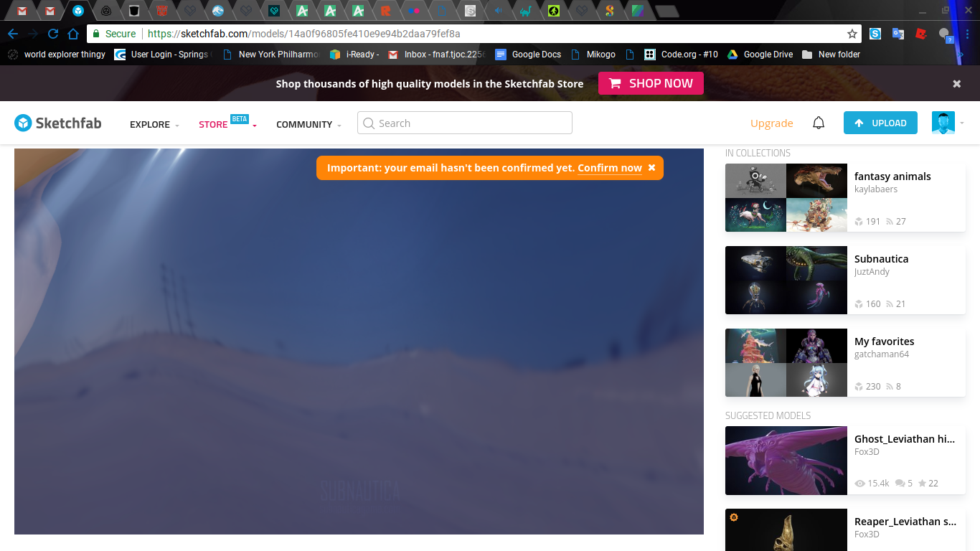Open the Code.org - #10 bookmark
The height and width of the screenshot is (551, 980).
[681, 55]
